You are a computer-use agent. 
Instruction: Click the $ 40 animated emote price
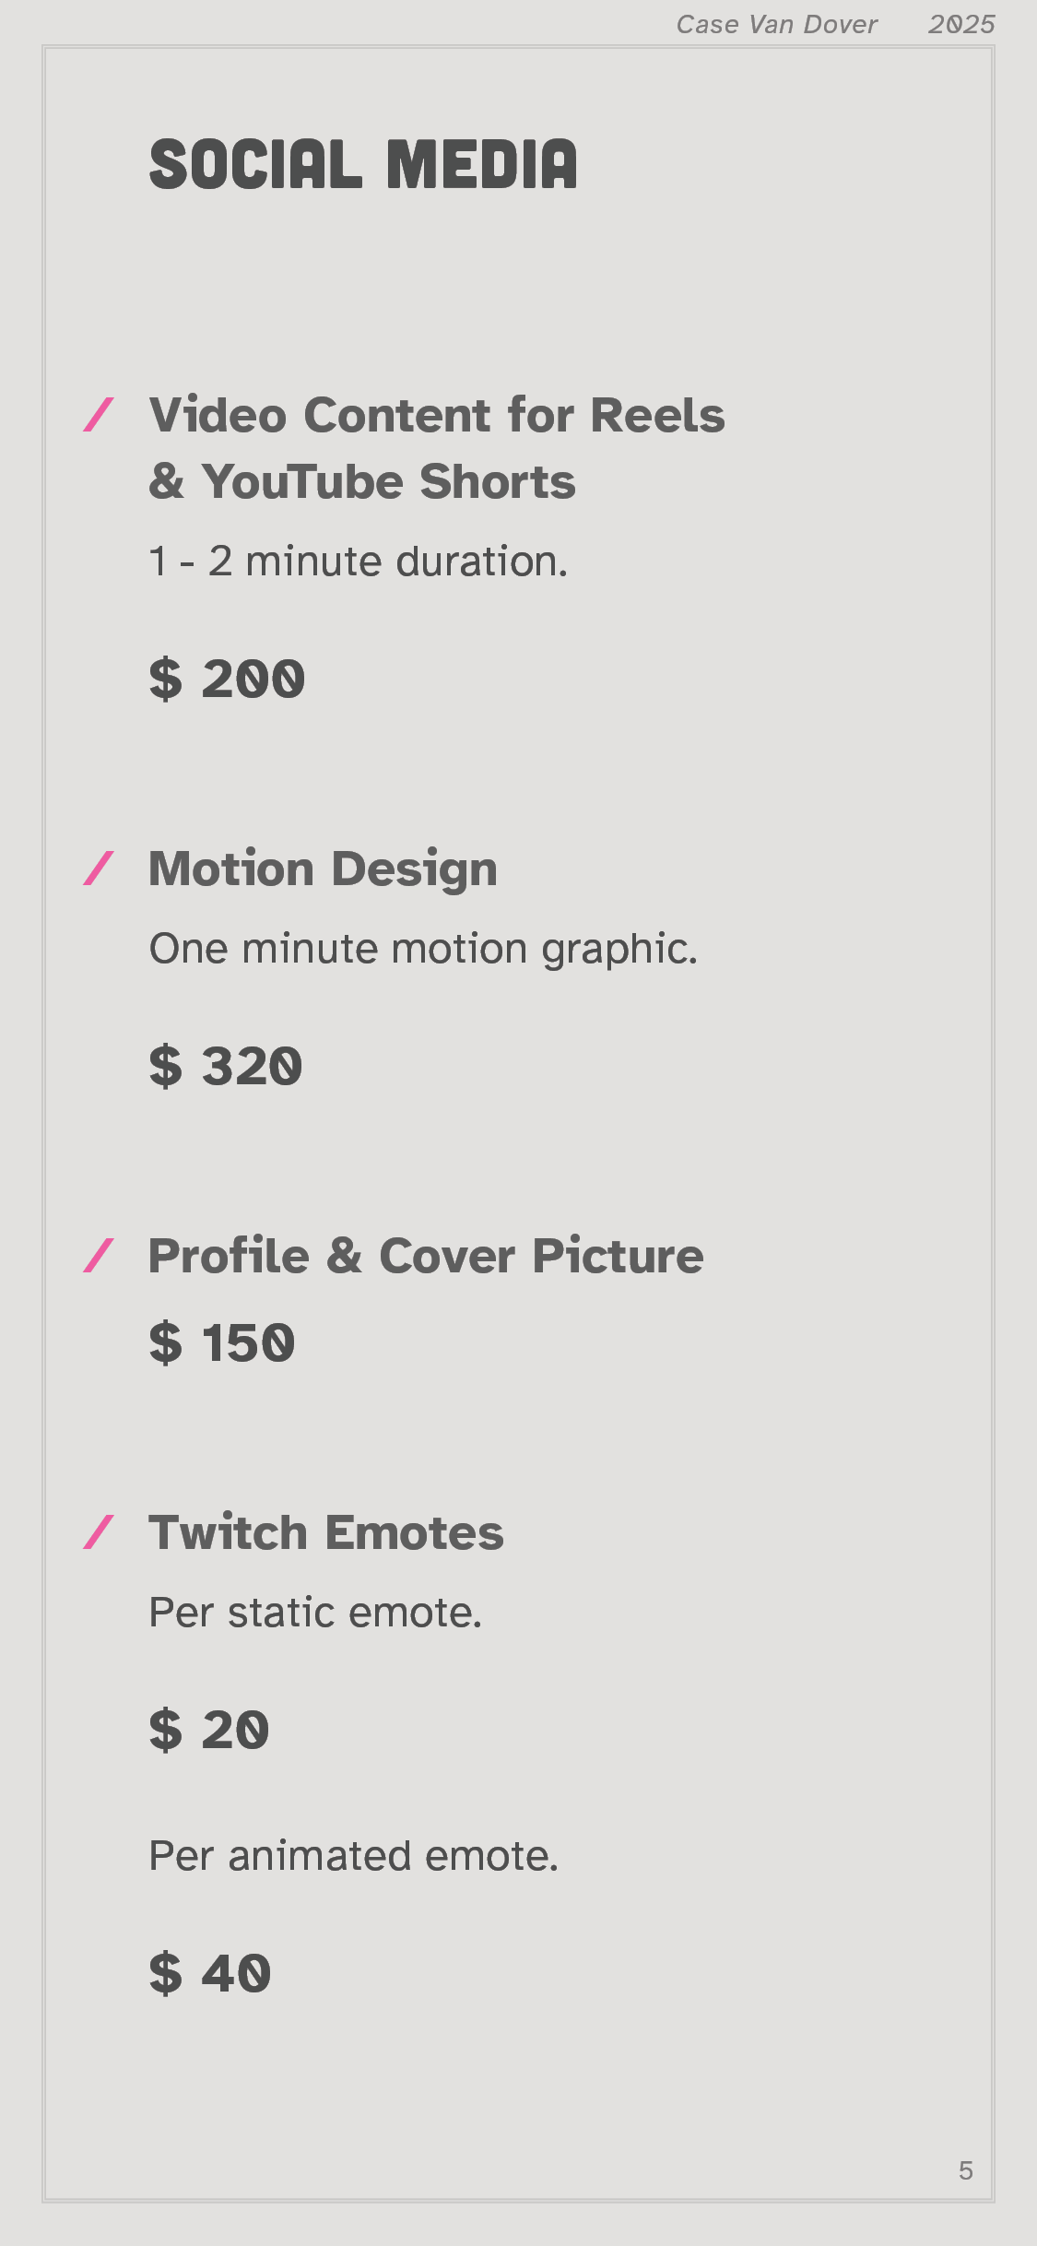[x=210, y=1974]
